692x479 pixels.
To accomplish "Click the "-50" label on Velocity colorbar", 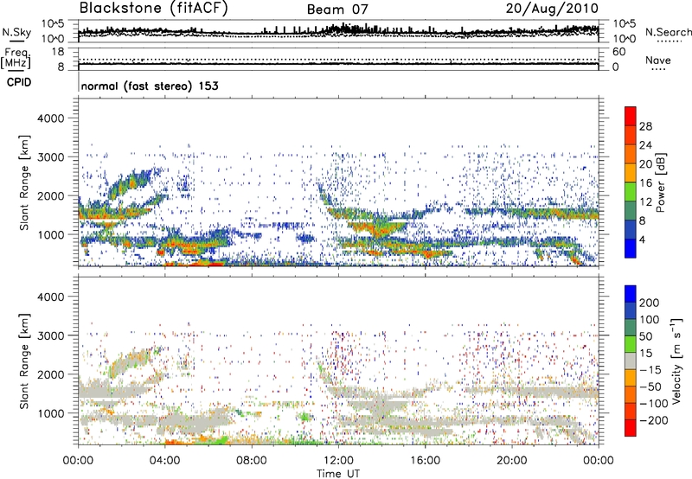I will coord(650,386).
